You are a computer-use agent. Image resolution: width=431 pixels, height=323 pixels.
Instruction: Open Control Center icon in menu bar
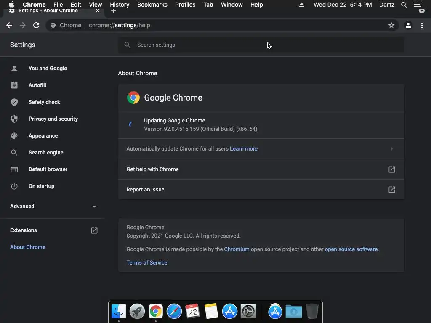pyautogui.click(x=417, y=5)
